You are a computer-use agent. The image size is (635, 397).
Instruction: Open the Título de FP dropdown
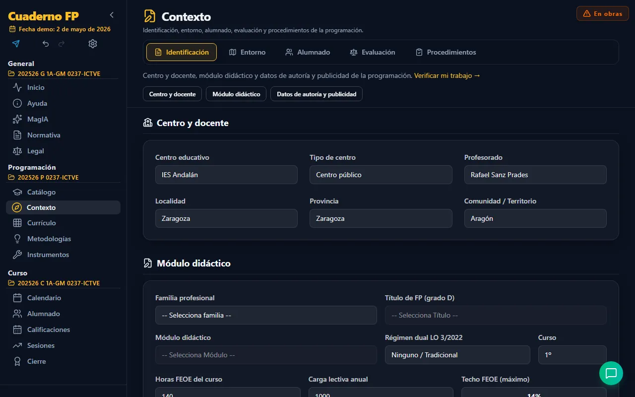[496, 315]
